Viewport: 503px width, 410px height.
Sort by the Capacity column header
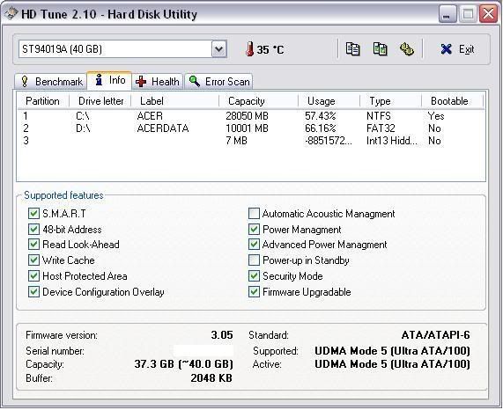(x=259, y=101)
